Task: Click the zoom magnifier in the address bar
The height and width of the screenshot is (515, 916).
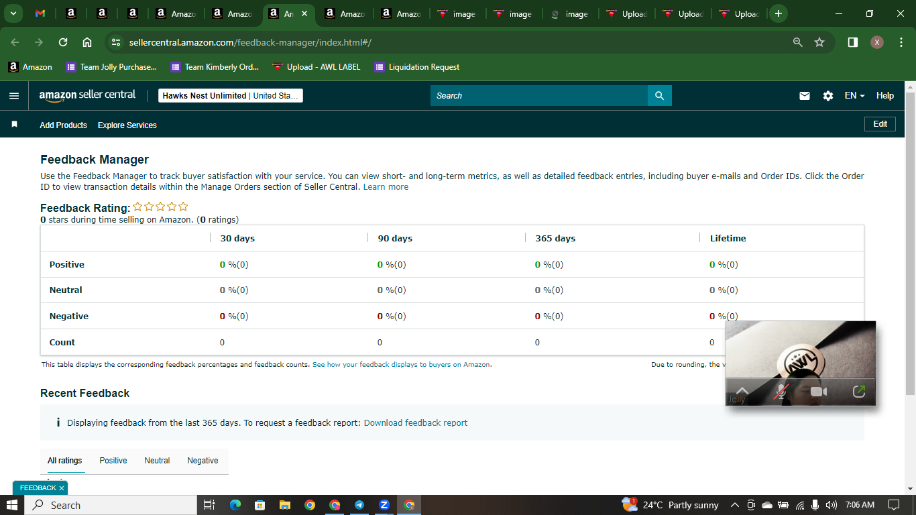Action: click(x=798, y=42)
